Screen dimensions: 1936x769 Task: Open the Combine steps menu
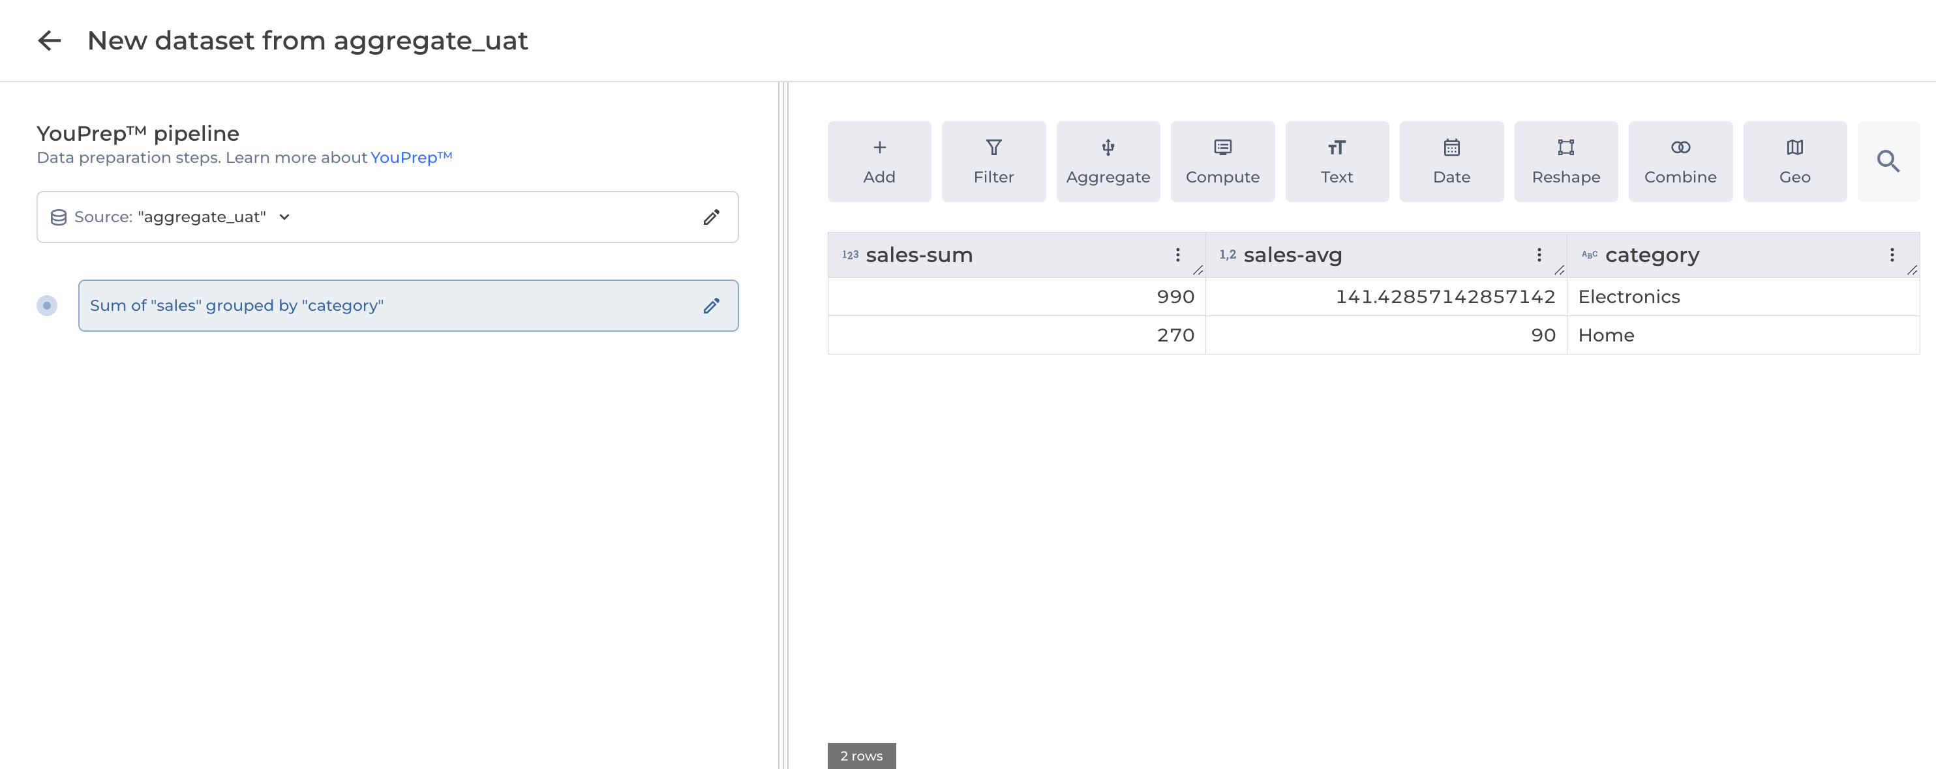[1680, 162]
